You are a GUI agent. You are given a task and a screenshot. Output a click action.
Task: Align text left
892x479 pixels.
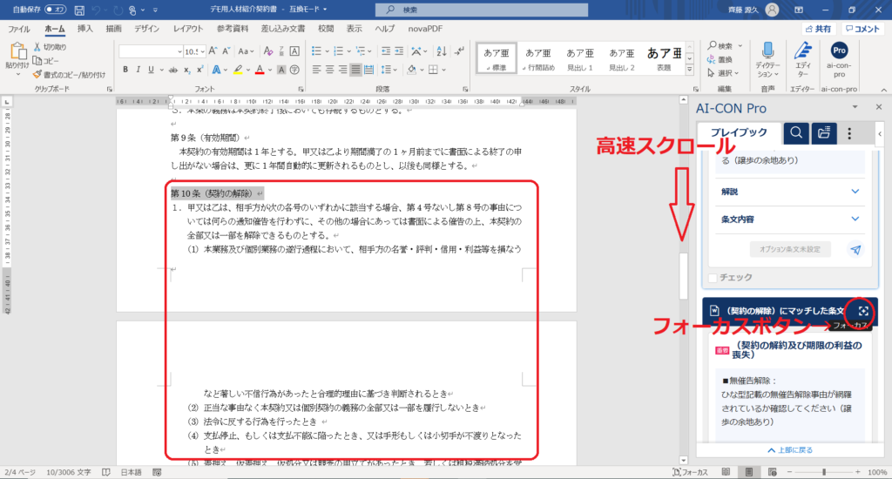(316, 70)
